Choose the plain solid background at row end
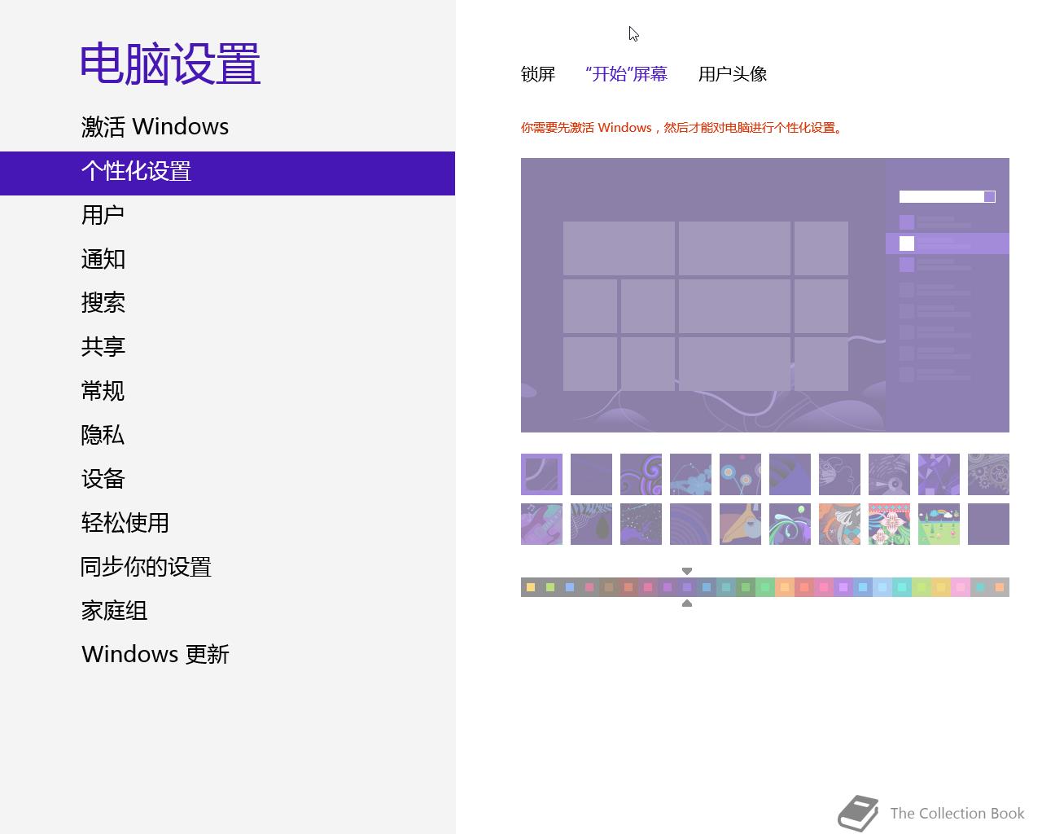The width and height of the screenshot is (1042, 834). pos(988,524)
